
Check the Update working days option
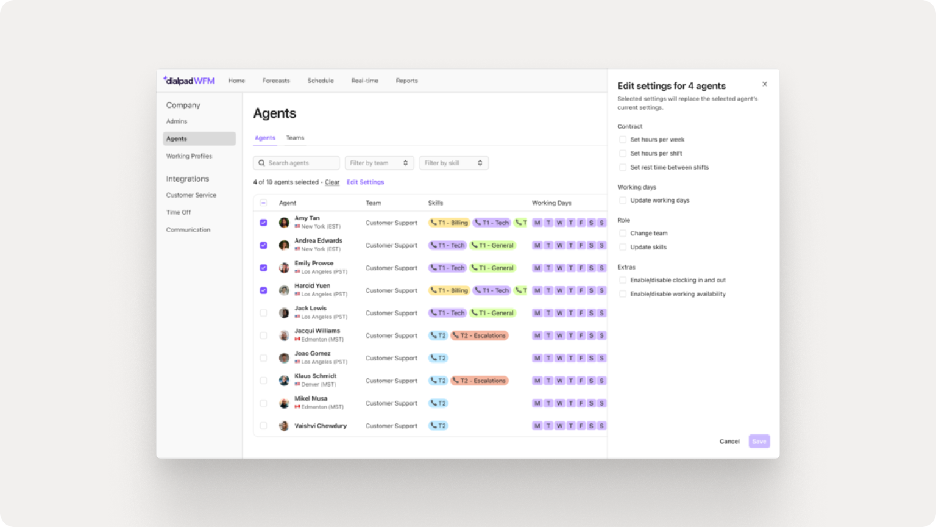pyautogui.click(x=622, y=200)
